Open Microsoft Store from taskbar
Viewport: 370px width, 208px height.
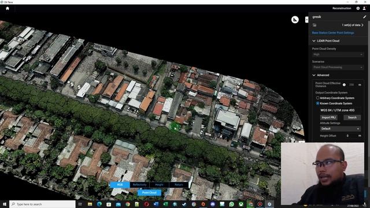click(109, 204)
